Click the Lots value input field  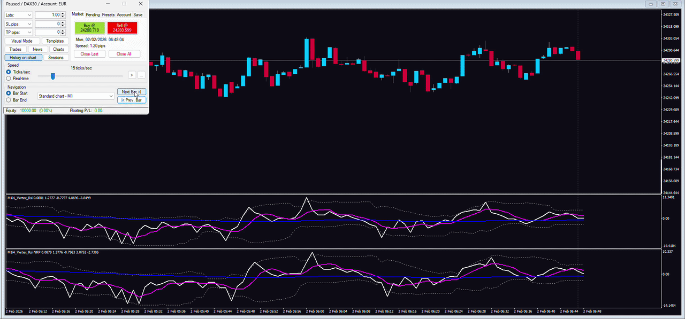coord(47,15)
